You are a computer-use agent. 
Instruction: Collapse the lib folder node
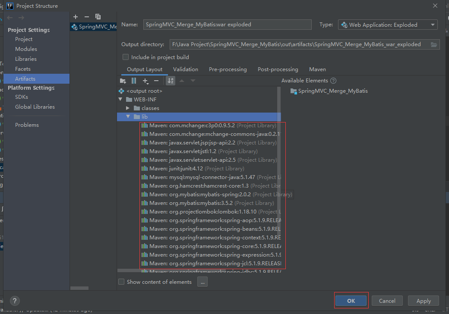[128, 117]
